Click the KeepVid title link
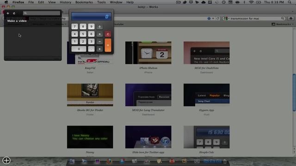Screen dimensions: 296x166 (x=90, y=68)
